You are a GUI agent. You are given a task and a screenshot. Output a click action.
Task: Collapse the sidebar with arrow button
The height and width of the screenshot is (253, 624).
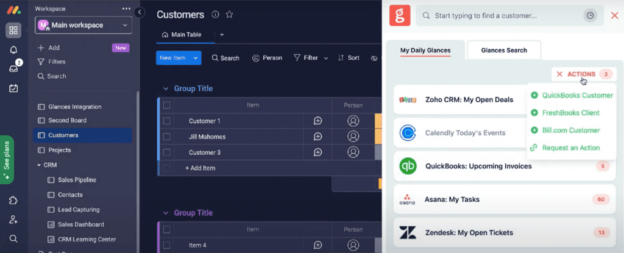(x=140, y=12)
